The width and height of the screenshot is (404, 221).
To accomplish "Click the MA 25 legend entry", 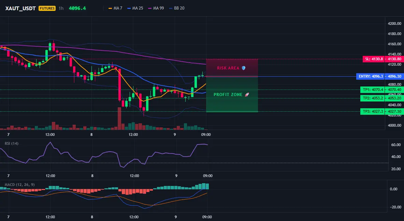I will [135, 8].
